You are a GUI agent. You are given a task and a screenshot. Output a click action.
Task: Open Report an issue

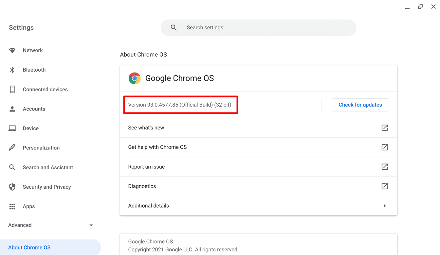point(146,167)
